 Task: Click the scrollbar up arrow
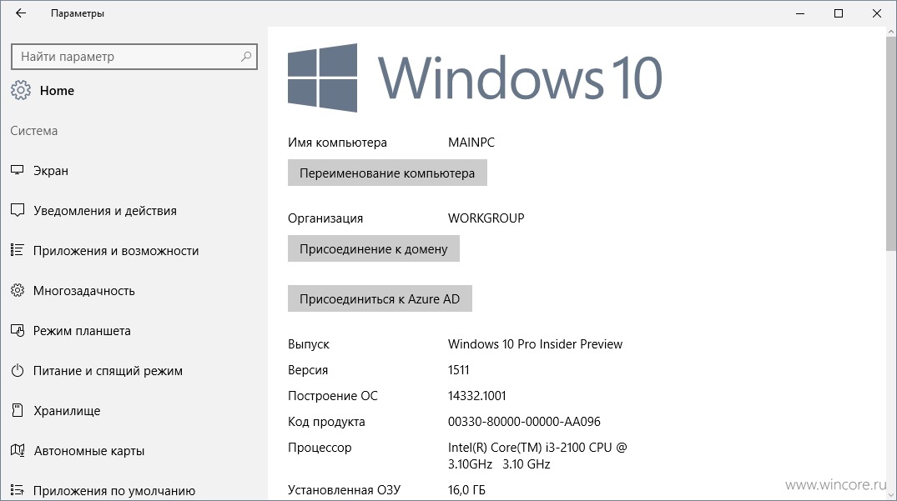[891, 32]
